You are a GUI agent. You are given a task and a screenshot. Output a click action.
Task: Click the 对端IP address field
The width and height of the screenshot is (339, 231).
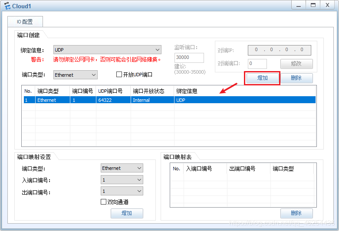(280, 50)
